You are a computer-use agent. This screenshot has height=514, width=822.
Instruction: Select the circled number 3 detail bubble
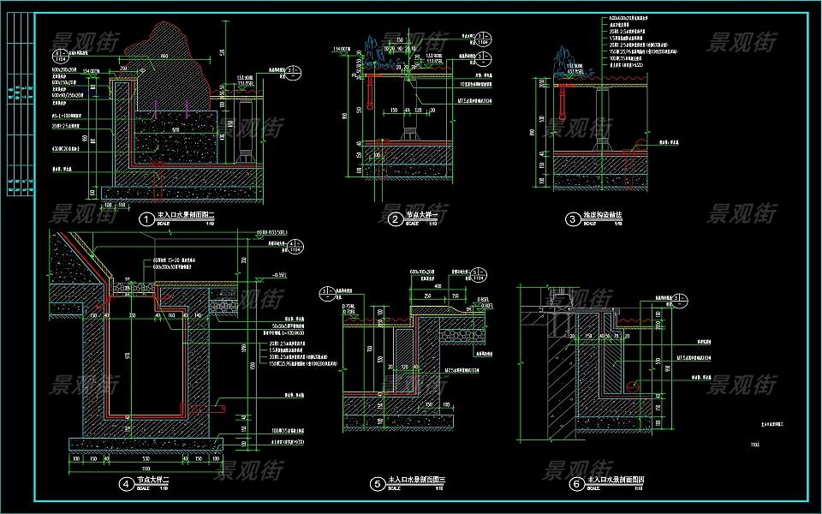coord(573,220)
